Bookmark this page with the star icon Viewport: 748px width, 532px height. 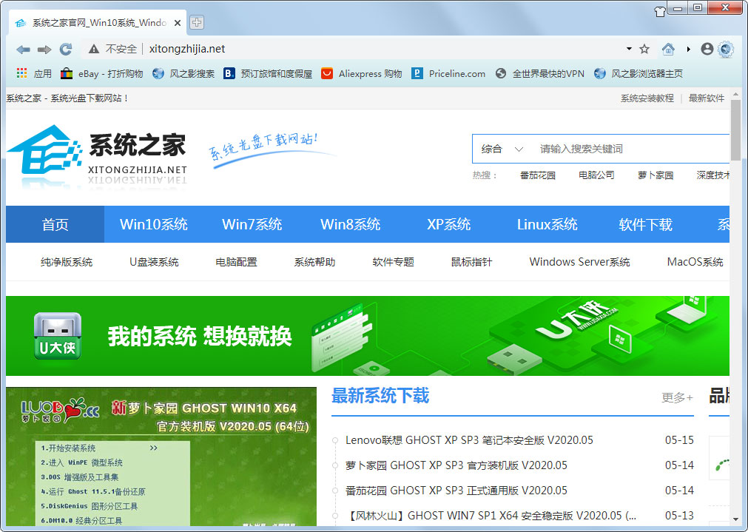[x=644, y=49]
